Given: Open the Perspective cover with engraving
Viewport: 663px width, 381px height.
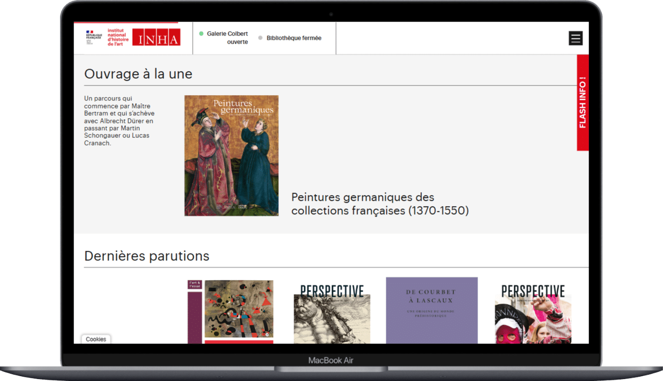Looking at the screenshot, I should tap(332, 314).
